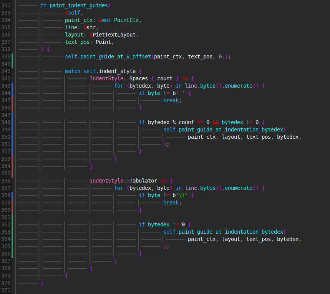Image resolution: width=330 pixels, height=294 pixels.
Task: Click line number 356 in the gutter
Action: click(x=6, y=181)
